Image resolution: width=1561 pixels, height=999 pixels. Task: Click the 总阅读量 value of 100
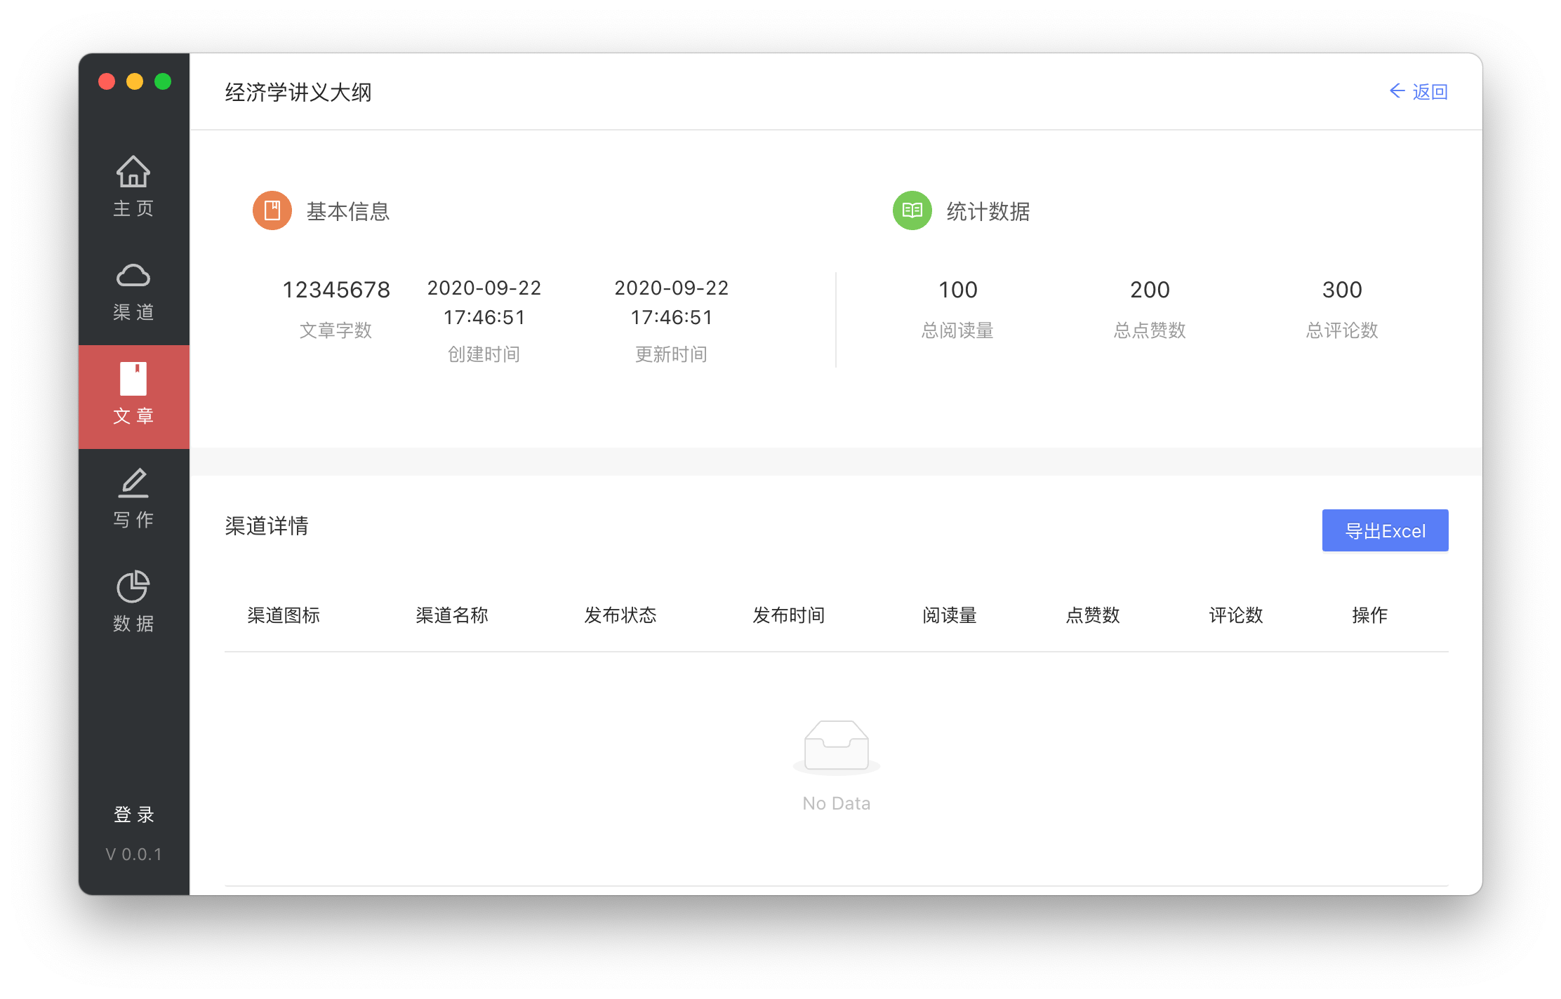click(x=957, y=290)
